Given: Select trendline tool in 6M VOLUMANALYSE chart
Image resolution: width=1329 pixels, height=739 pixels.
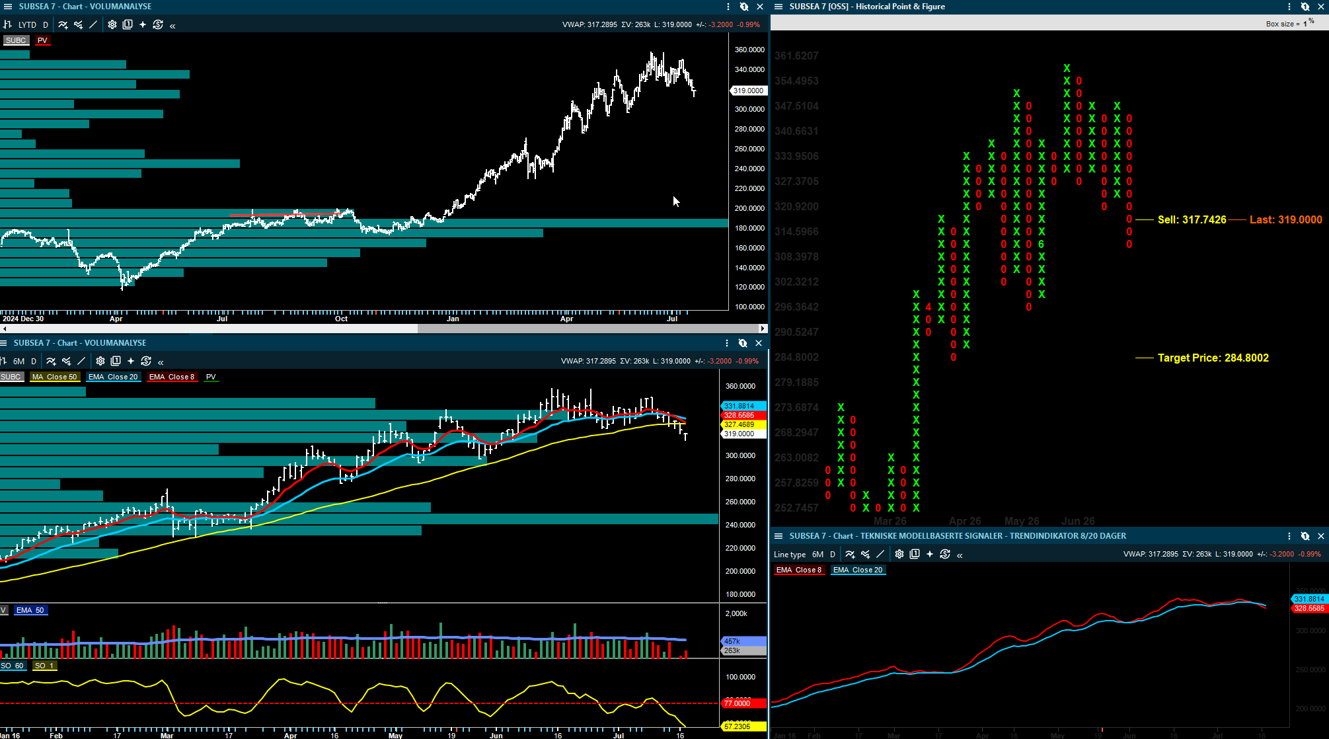Looking at the screenshot, I should click(81, 361).
